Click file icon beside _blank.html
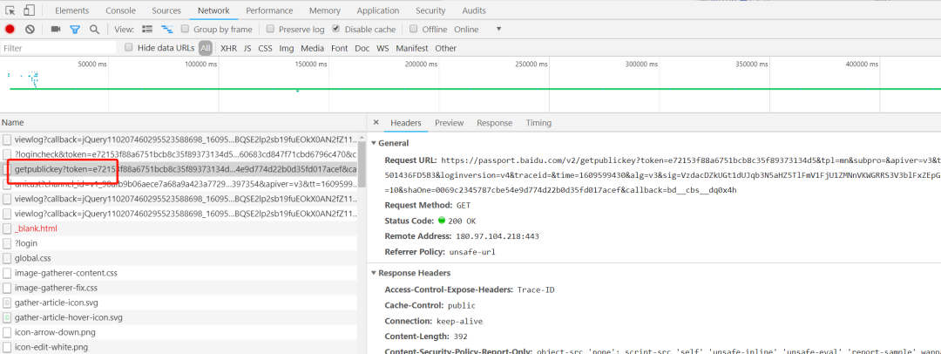Viewport: 941px width, 354px height. [x=7, y=228]
